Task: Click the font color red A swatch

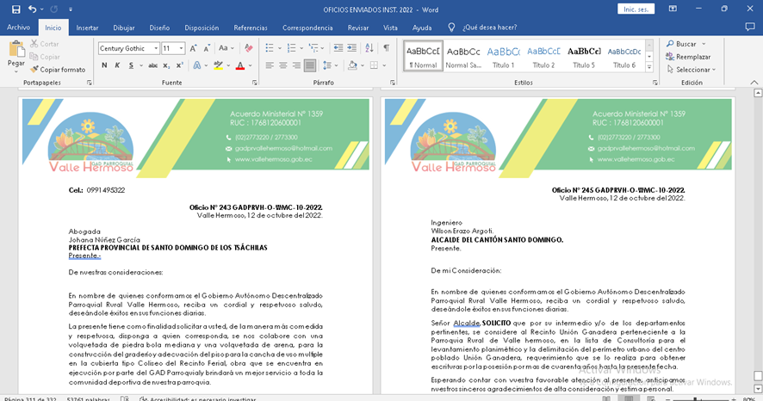Action: pyautogui.click(x=239, y=65)
